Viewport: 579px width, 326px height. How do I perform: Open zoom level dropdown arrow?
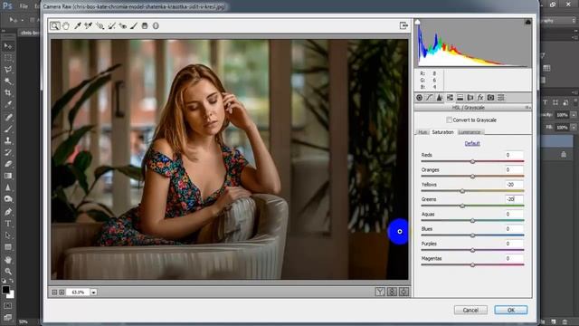point(94,292)
